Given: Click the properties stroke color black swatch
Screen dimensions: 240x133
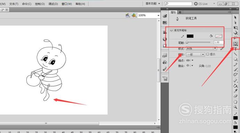Looking at the screenshot, I should tap(190, 36).
